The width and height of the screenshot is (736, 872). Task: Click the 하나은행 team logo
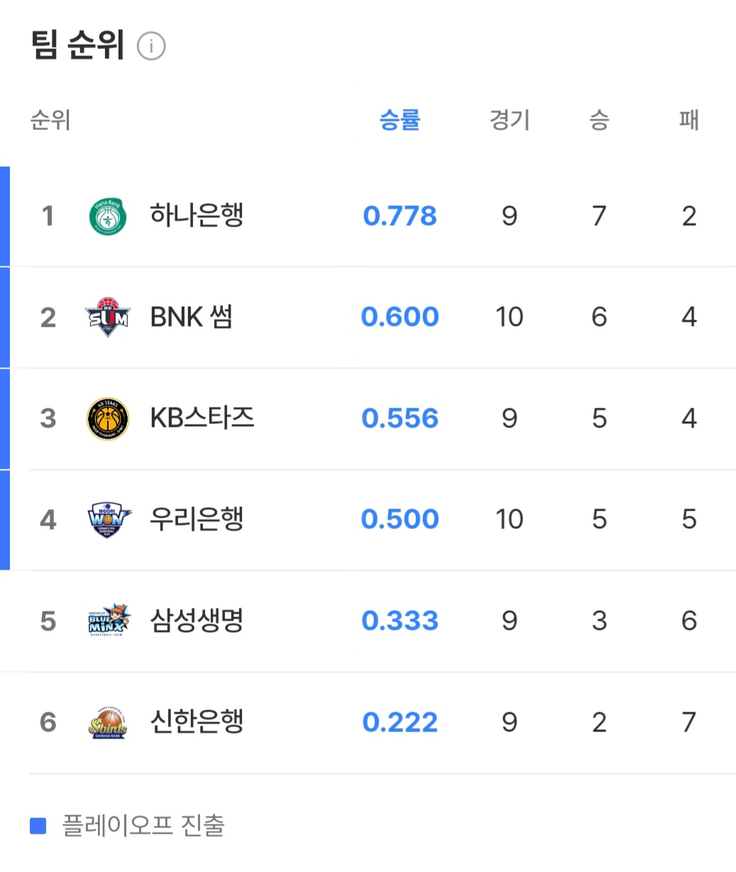pyautogui.click(x=107, y=216)
